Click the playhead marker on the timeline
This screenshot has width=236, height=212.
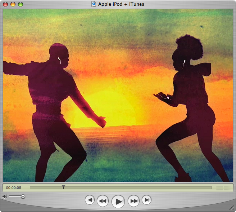pyautogui.click(x=64, y=187)
